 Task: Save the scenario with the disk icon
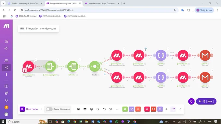[79, 109]
